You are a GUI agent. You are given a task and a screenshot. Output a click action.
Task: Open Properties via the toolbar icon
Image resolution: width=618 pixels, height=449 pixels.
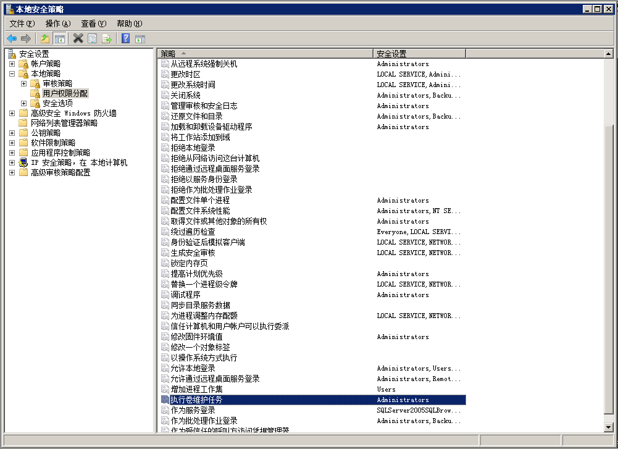coord(92,39)
